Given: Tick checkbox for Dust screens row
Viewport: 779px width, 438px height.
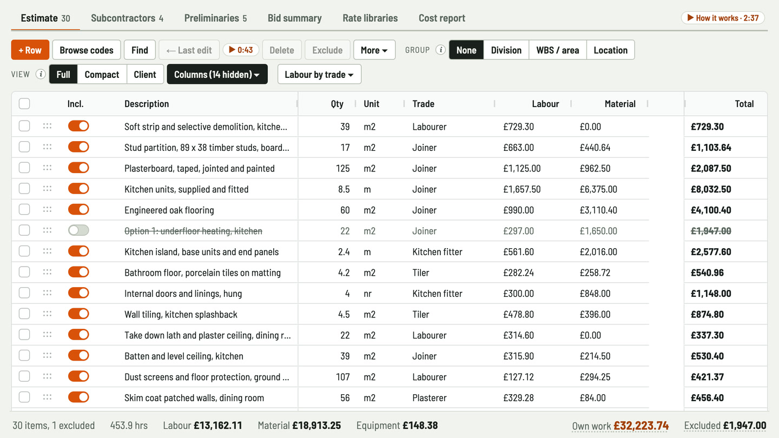Looking at the screenshot, I should pyautogui.click(x=24, y=376).
